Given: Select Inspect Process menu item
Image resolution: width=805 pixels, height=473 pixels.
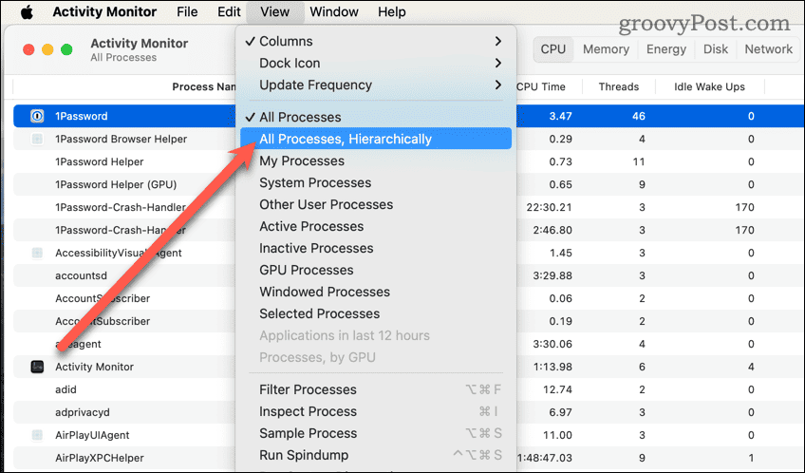Looking at the screenshot, I should pyautogui.click(x=376, y=411).
